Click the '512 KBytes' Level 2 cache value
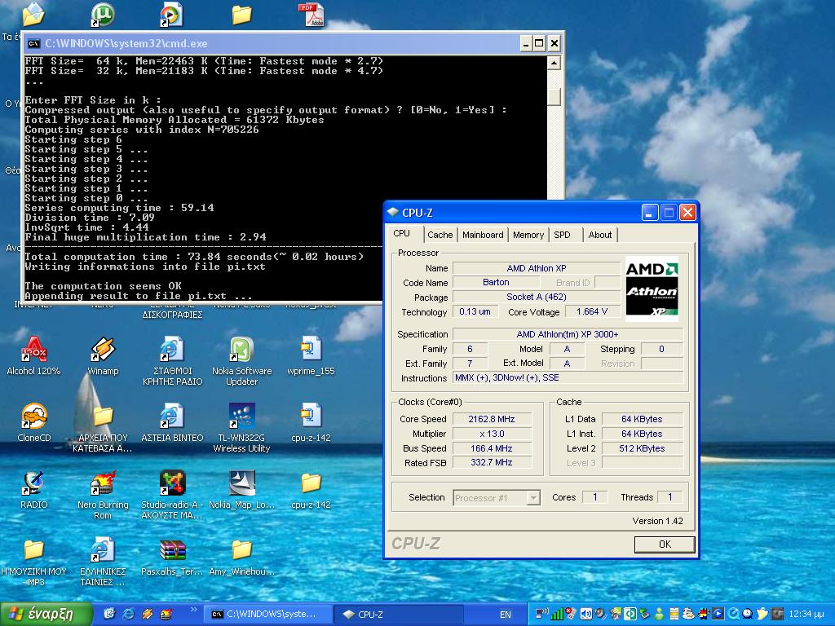 click(642, 448)
